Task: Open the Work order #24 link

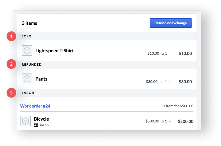Action: [x=35, y=106]
